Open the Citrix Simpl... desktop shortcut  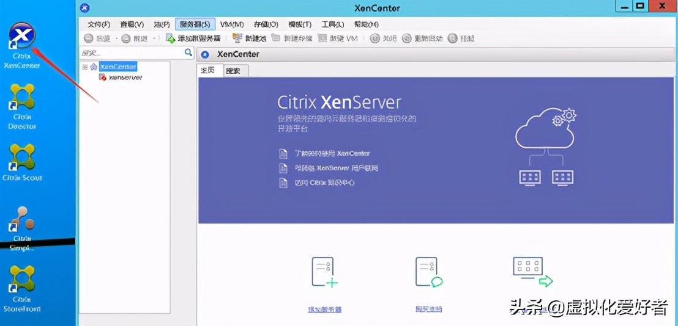click(x=22, y=228)
